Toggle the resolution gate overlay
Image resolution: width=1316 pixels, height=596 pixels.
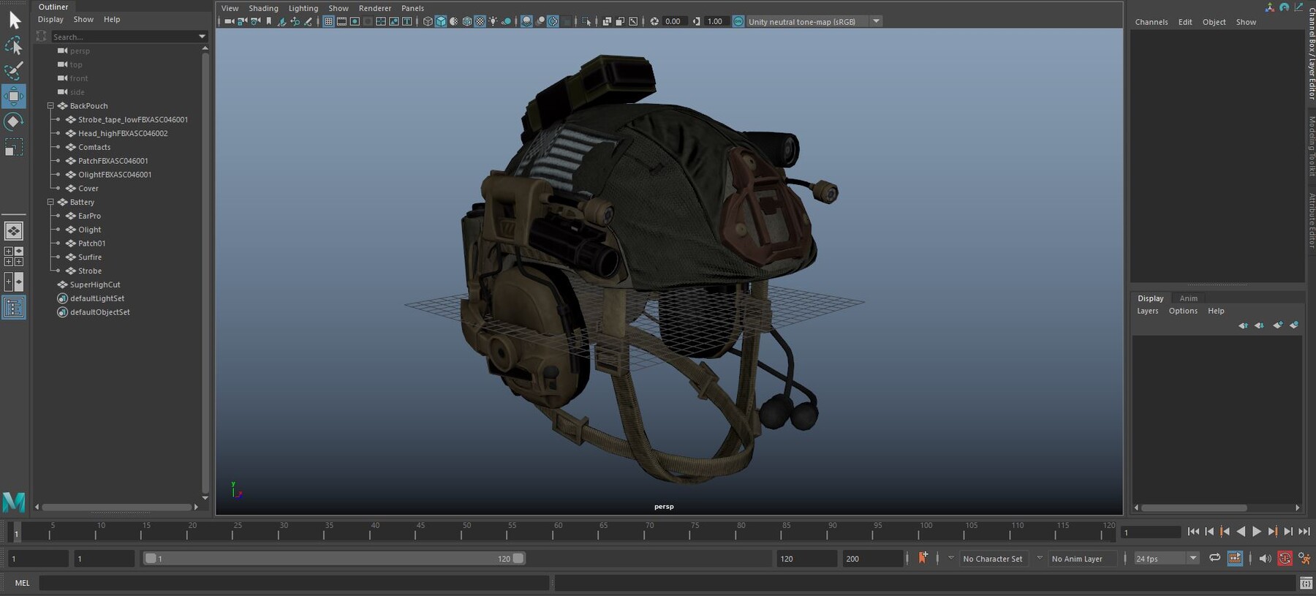(355, 21)
